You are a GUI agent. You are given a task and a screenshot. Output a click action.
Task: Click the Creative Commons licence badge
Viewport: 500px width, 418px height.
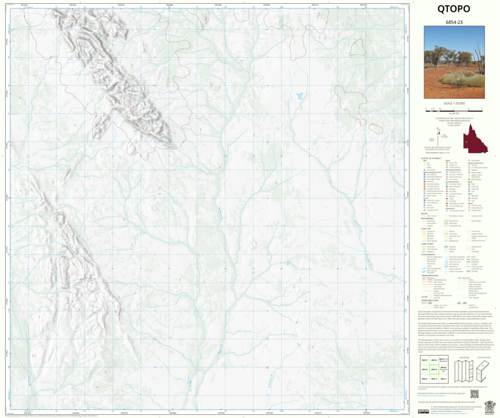point(423,411)
